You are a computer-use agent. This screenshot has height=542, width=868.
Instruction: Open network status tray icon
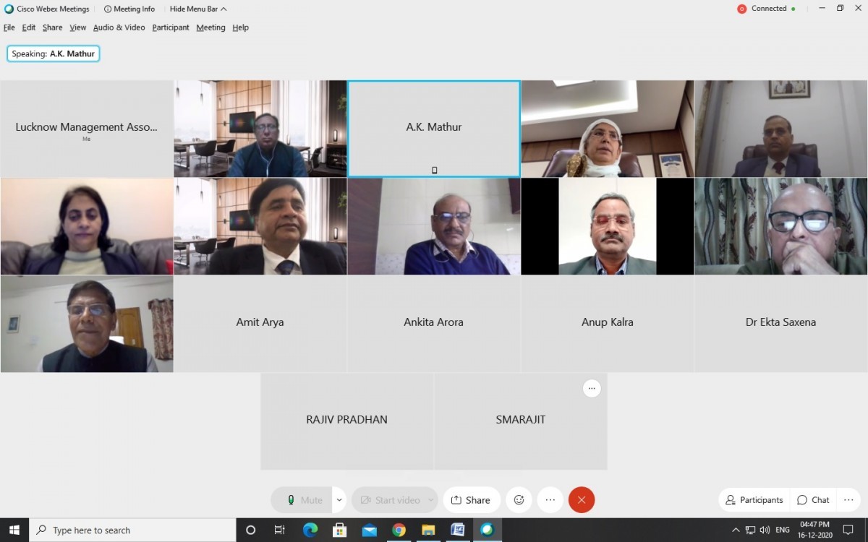[751, 530]
